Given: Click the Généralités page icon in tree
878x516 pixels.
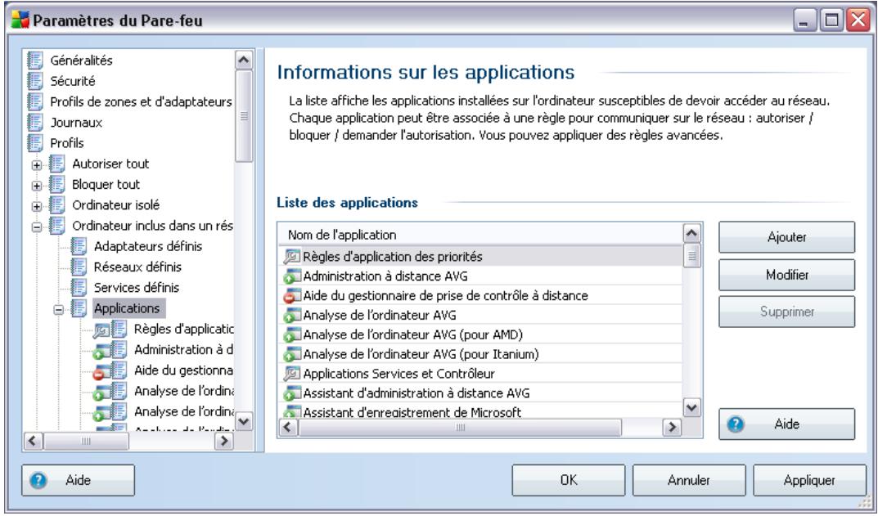Looking at the screenshot, I should tap(34, 60).
